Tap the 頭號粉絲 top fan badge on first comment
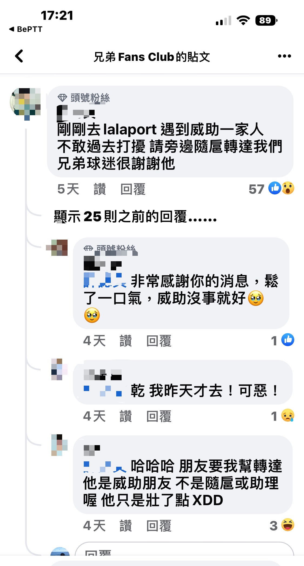This screenshot has height=566, width=304. pos(84,98)
